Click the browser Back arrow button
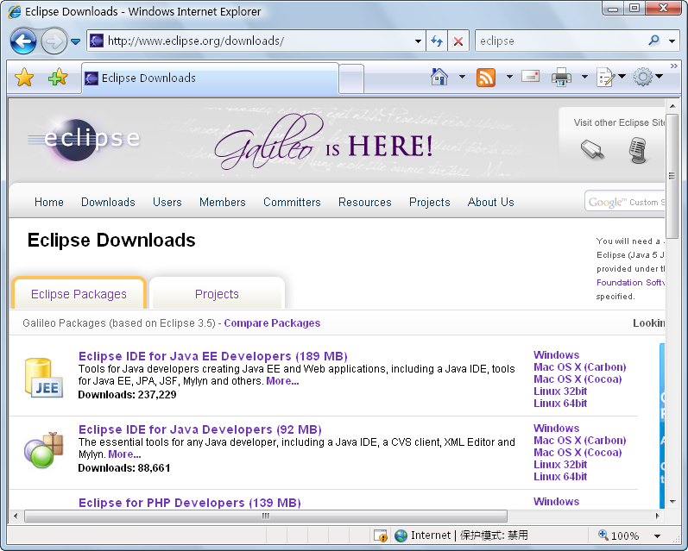The width and height of the screenshot is (688, 551). point(23,41)
